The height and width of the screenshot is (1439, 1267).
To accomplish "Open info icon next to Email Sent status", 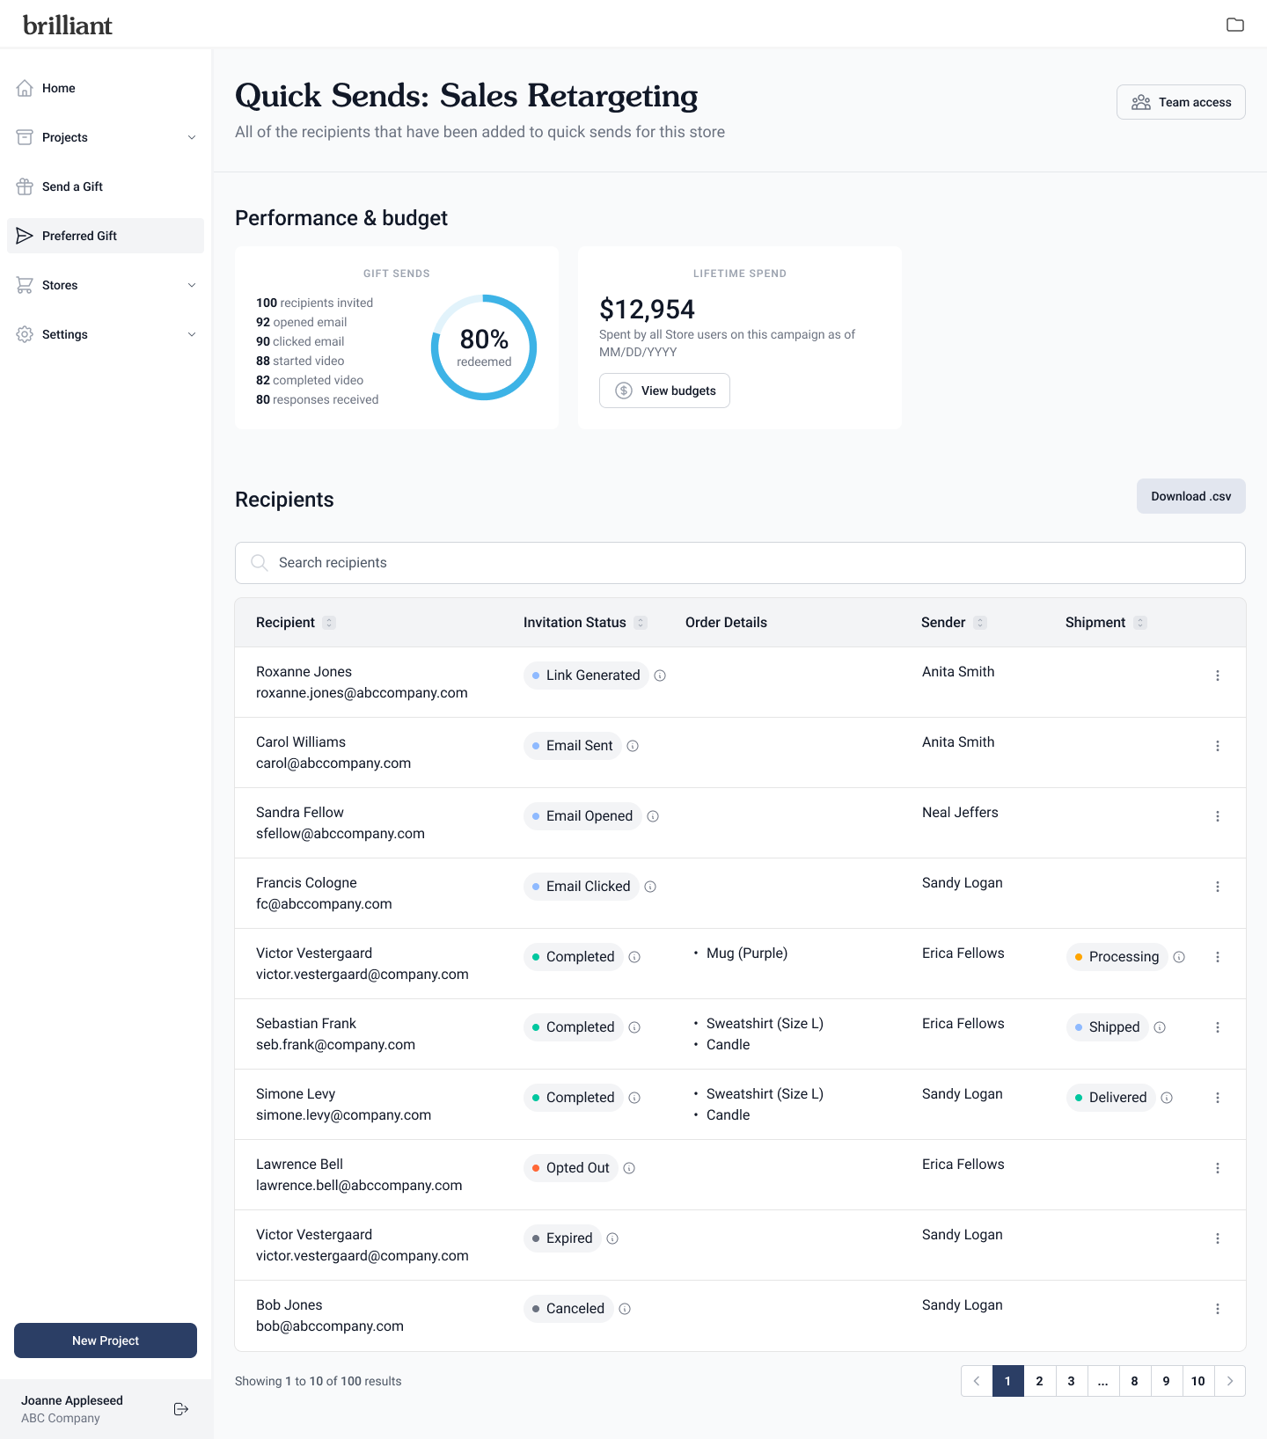I will pos(633,746).
